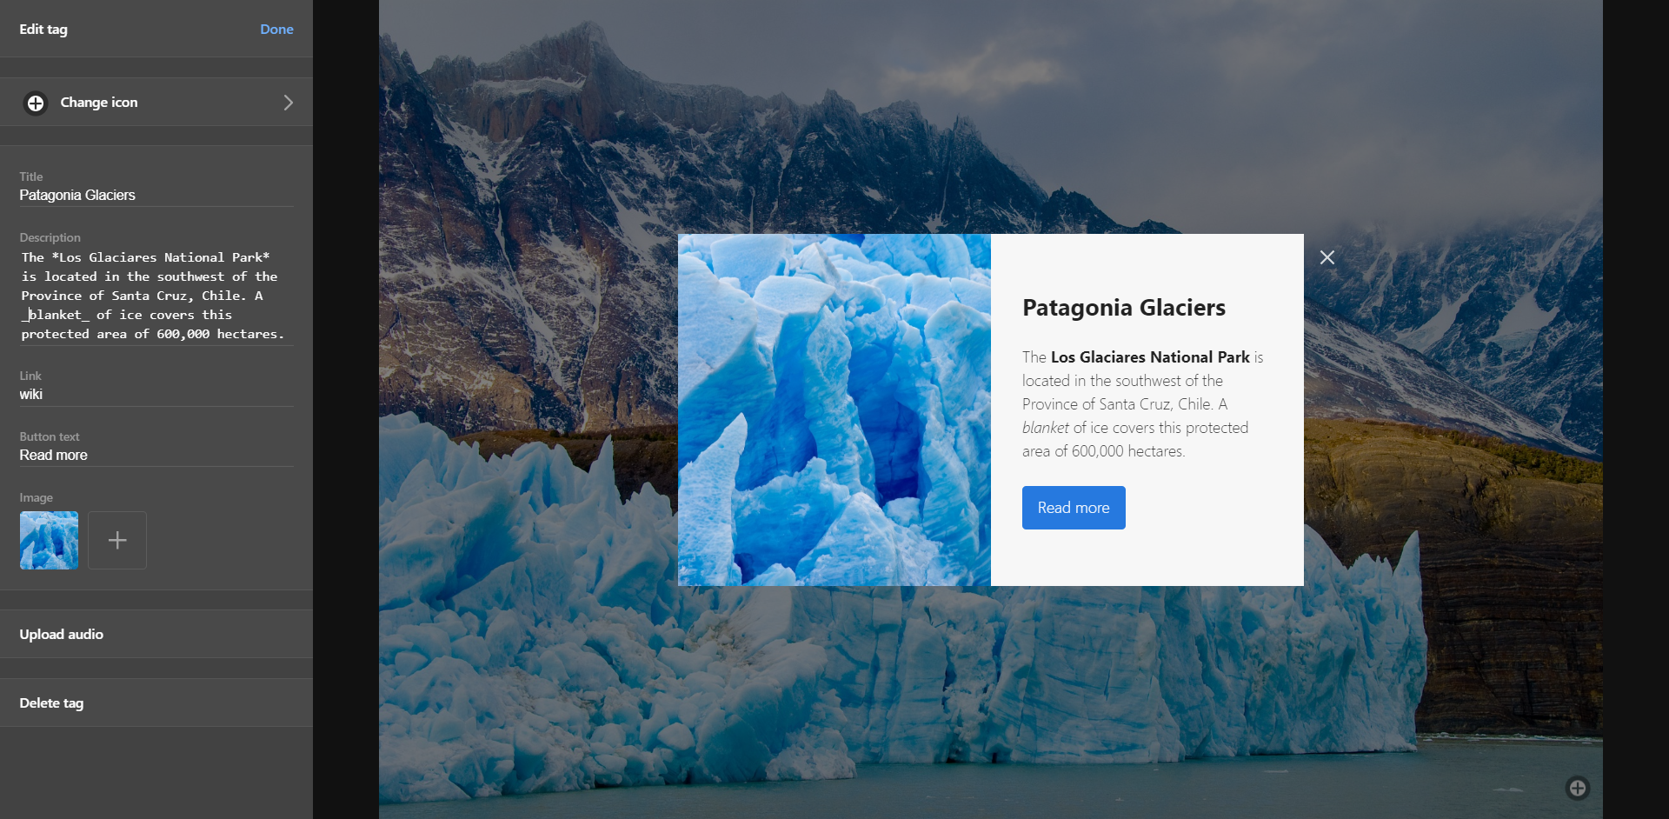Edit the Button text field
1669x819 pixels.
tap(156, 456)
